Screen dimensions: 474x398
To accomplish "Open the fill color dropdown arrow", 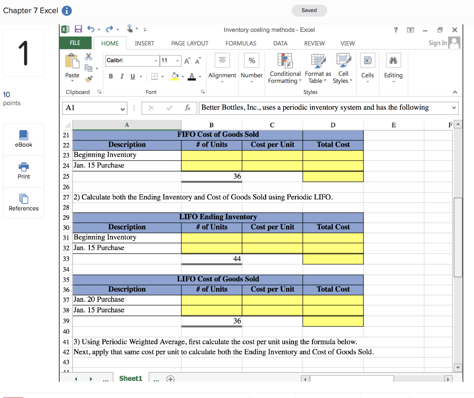I will point(183,77).
